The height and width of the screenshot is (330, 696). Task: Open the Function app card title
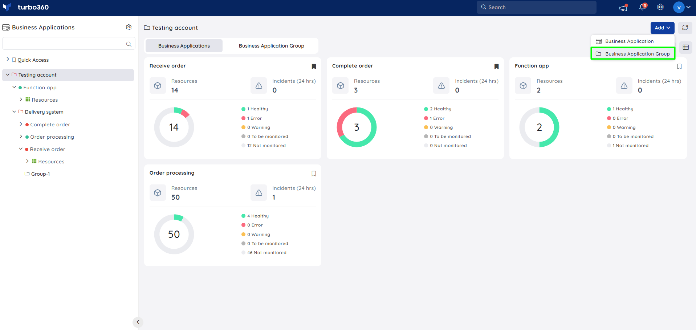tap(532, 66)
